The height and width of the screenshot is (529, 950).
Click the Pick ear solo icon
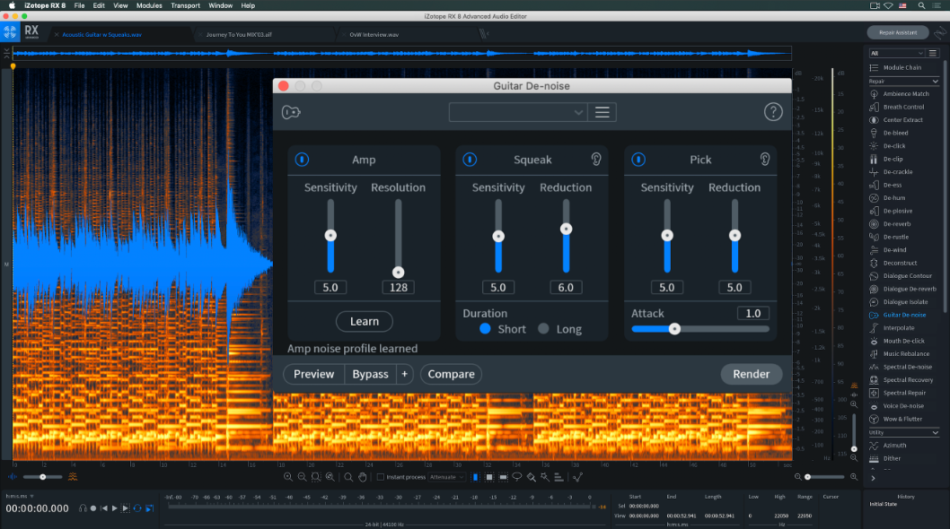[x=765, y=160]
